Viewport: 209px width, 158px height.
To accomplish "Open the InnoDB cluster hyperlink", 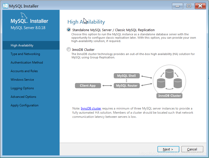I will (x=91, y=108).
